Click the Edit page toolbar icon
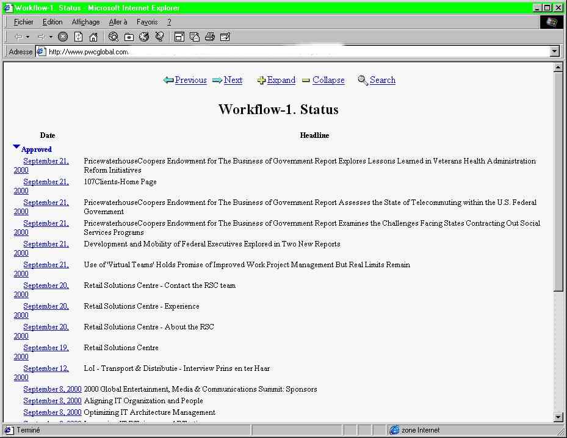The image size is (567, 438). click(225, 37)
